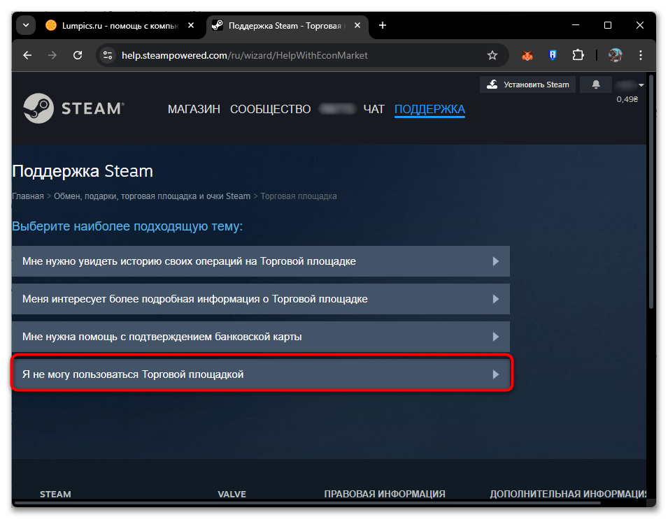The image size is (668, 519).
Task: Click the address bar URL
Action: (245, 55)
